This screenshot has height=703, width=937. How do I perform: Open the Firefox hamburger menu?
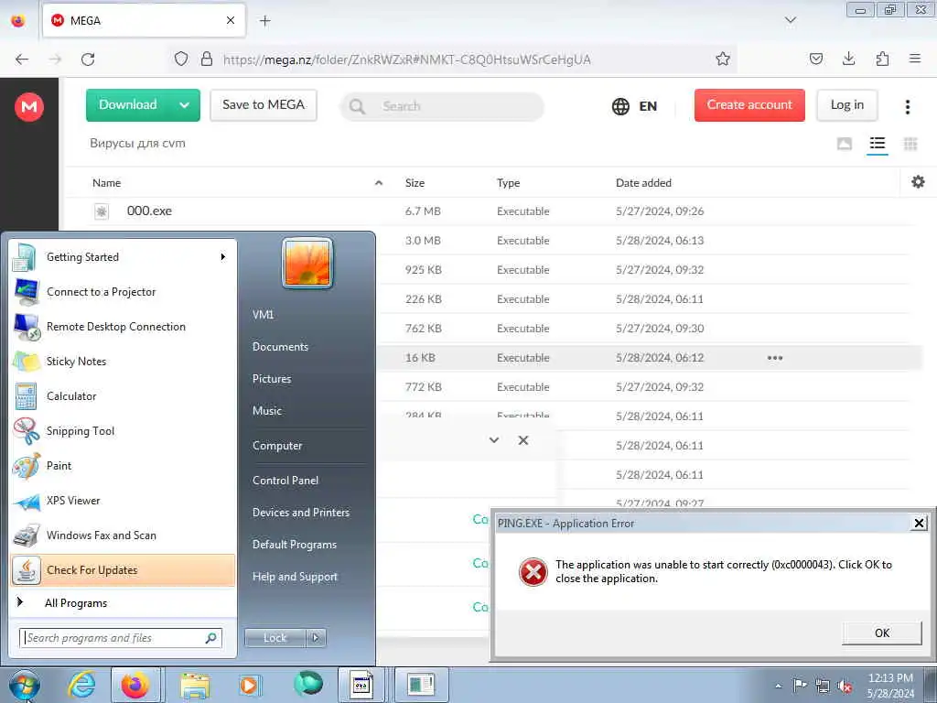coord(914,59)
